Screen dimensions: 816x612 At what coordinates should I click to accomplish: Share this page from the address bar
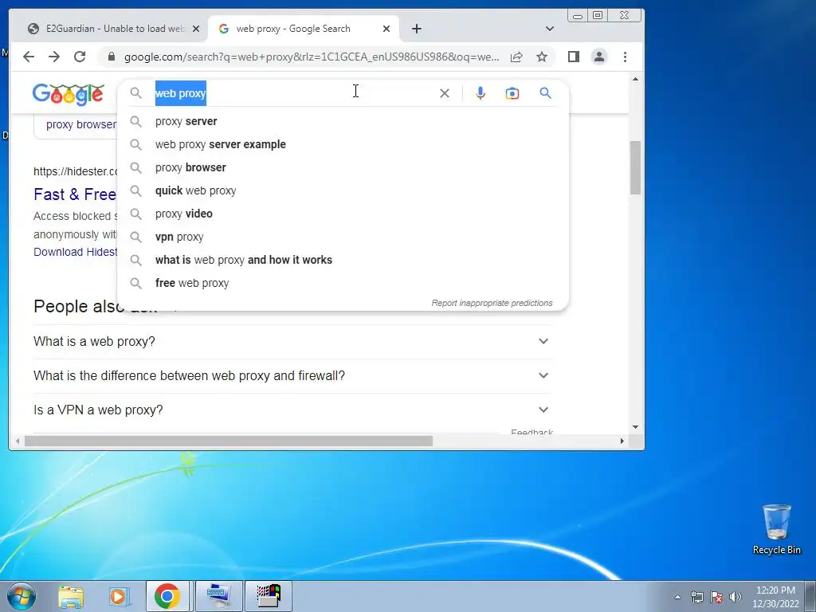(x=516, y=57)
